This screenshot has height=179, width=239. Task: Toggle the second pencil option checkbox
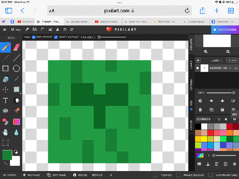click(x=56, y=37)
